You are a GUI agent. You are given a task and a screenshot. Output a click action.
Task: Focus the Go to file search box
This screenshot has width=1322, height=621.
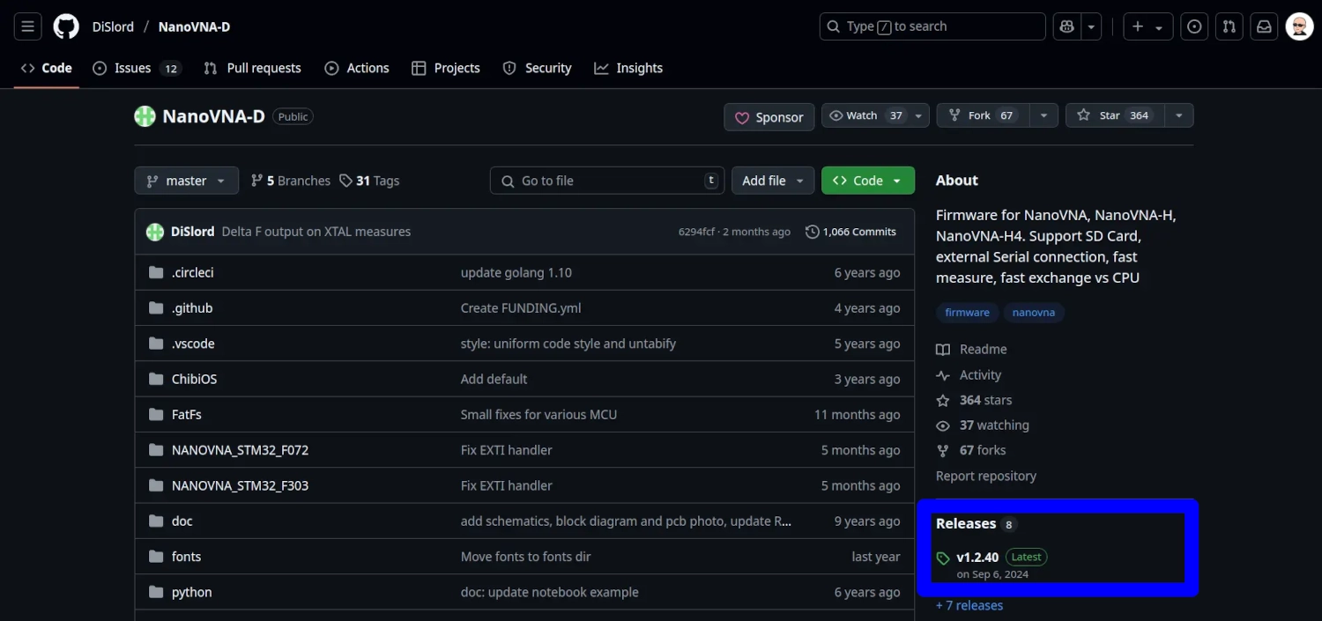tap(607, 181)
